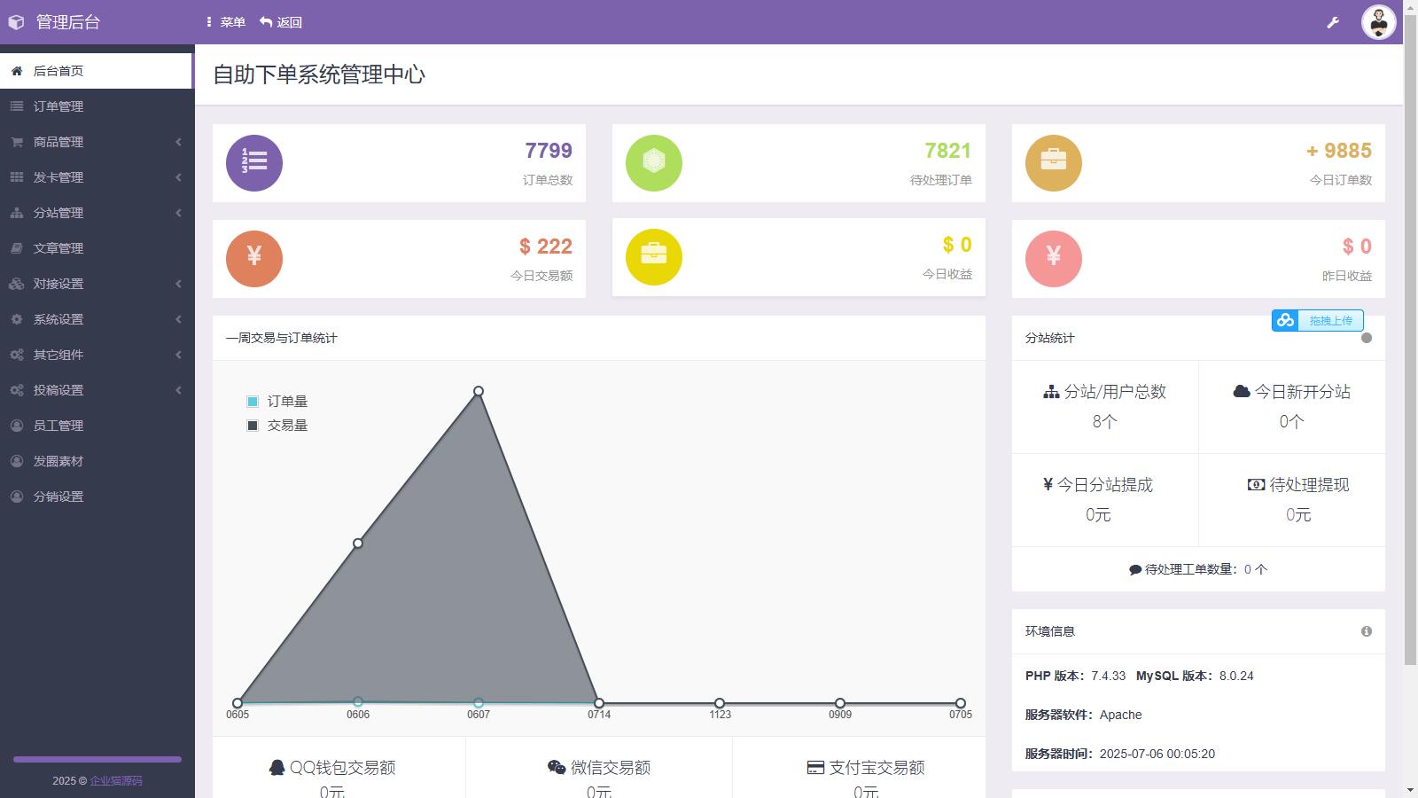Image resolution: width=1418 pixels, height=798 pixels.
Task: Click the briefcase icon on 今日收益 card
Action: 653,257
